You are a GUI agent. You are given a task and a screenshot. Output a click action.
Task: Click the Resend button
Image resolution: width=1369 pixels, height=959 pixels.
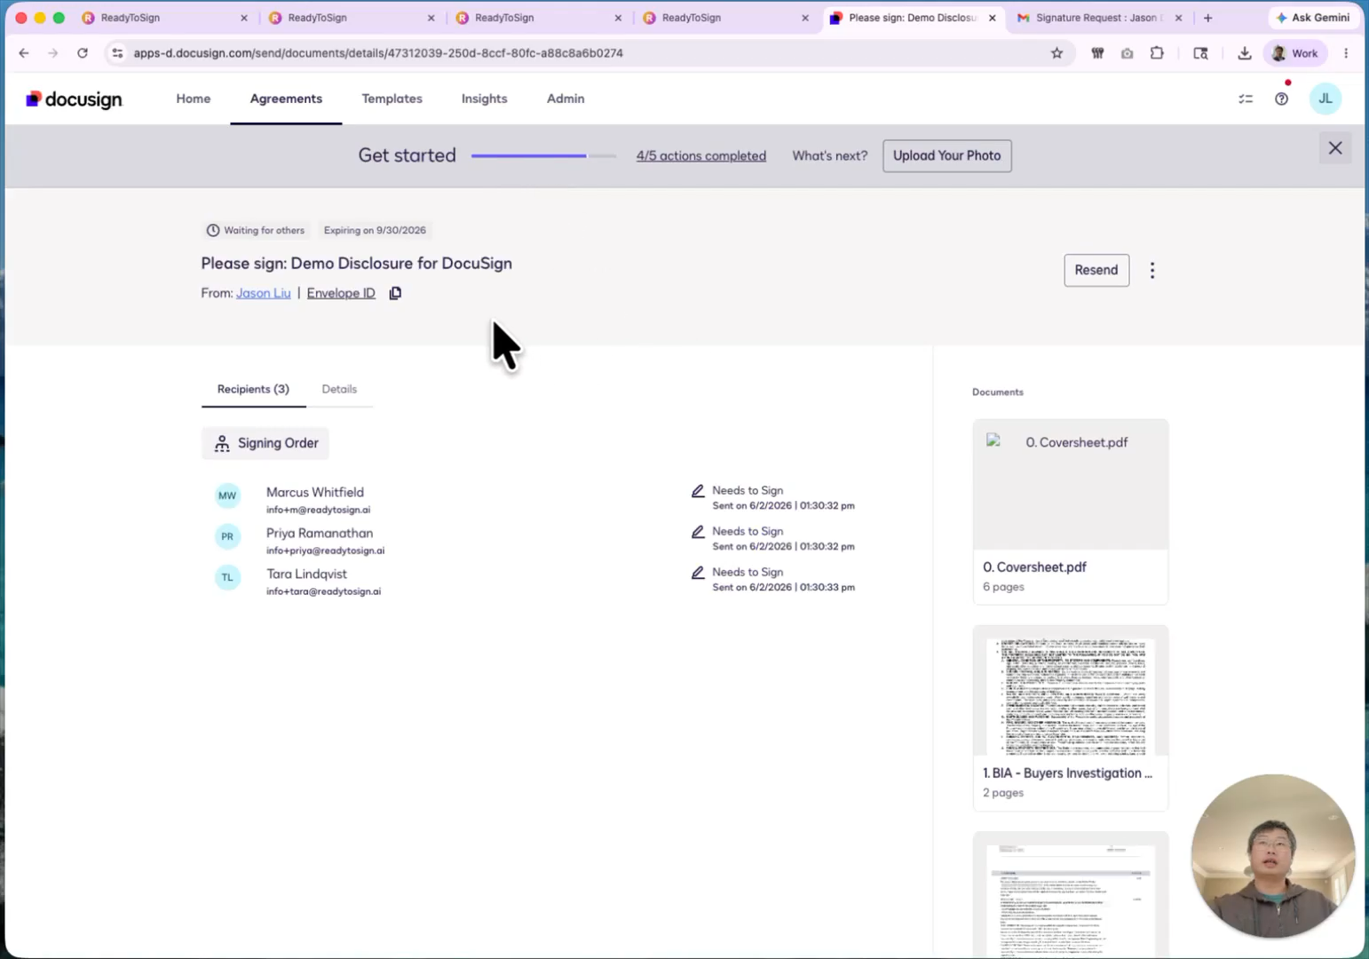tap(1096, 270)
